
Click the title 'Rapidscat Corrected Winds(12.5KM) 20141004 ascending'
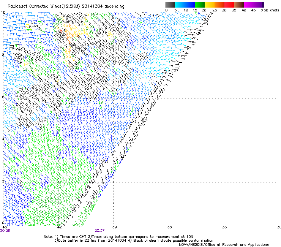(x=66, y=6)
